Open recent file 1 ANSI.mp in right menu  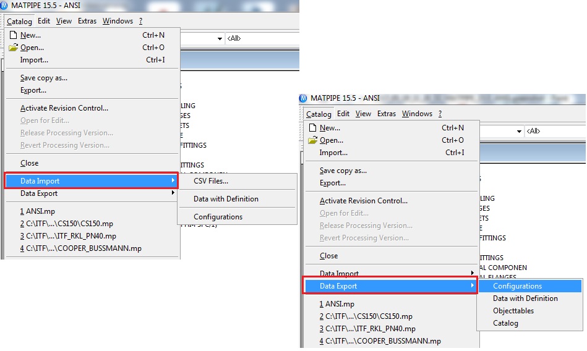392,304
